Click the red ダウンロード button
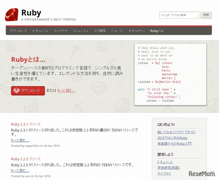The image size is (219, 180). [x=28, y=91]
